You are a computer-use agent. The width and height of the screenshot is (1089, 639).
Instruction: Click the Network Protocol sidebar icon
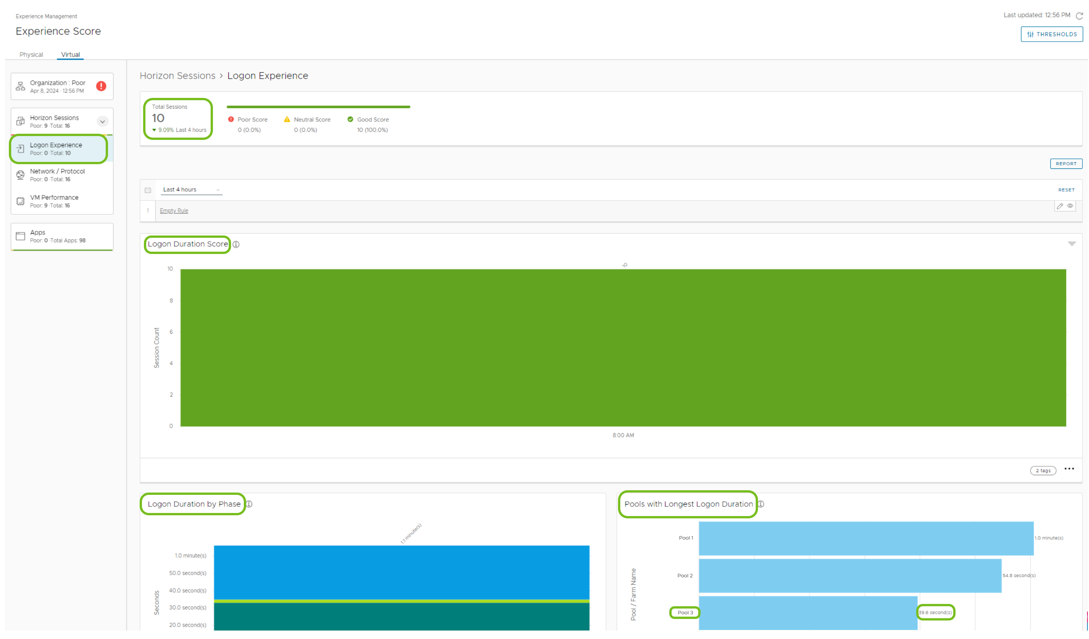coord(20,173)
